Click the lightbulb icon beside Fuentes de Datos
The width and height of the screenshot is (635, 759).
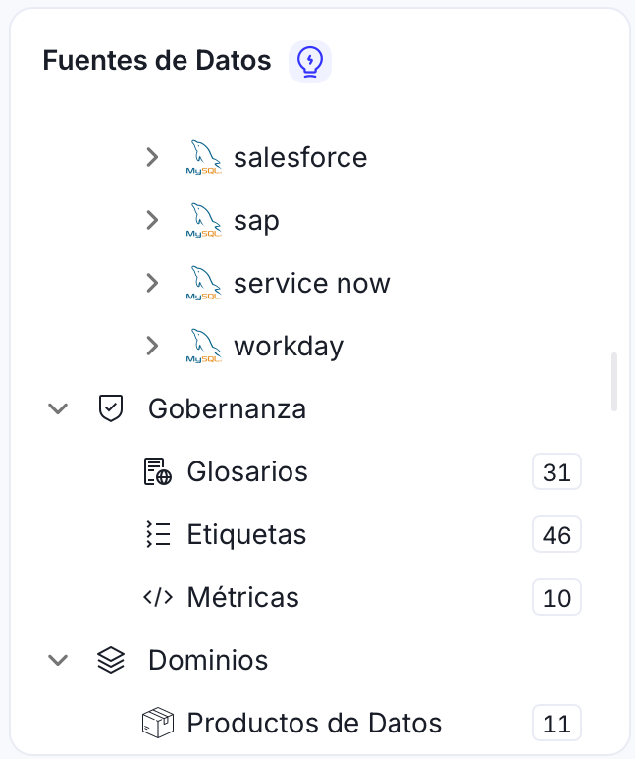[310, 62]
